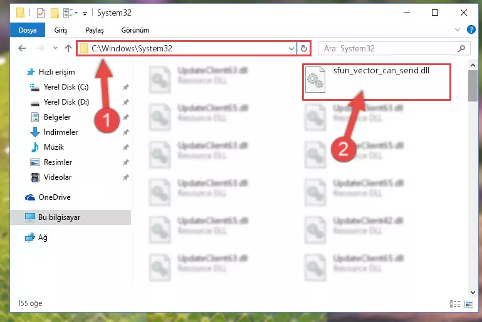This screenshot has width=482, height=322.
Task: Select Hızlı erişim in the sidebar
Action: [56, 72]
